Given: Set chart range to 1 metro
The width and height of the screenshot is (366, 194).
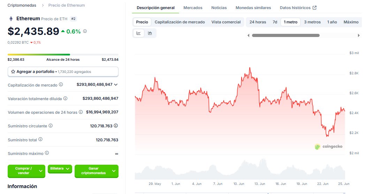Looking at the screenshot, I should pyautogui.click(x=291, y=22).
